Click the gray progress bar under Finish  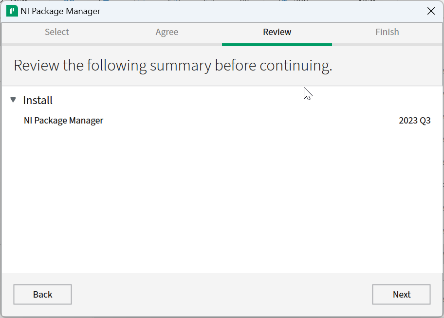click(387, 45)
